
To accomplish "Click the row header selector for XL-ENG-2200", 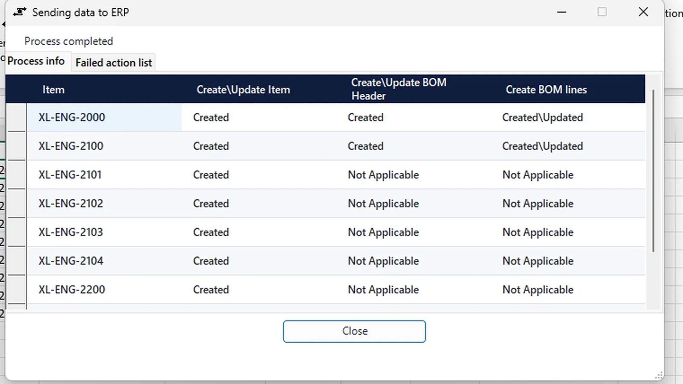I will (17, 289).
